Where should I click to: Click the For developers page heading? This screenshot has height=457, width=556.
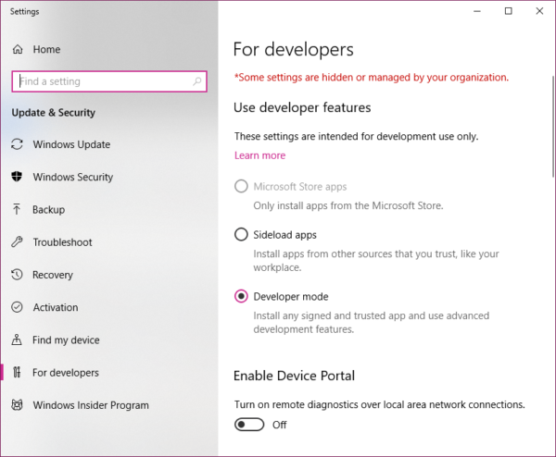(294, 49)
